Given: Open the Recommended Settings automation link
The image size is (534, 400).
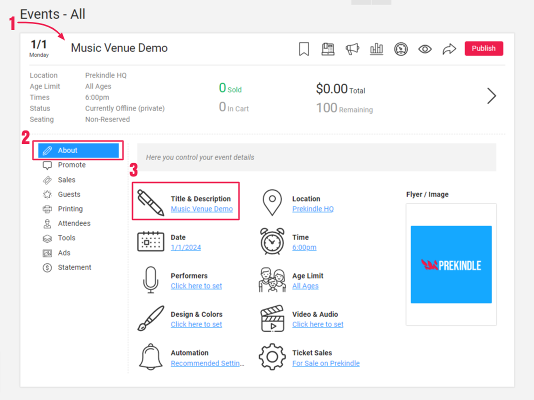Looking at the screenshot, I should pyautogui.click(x=207, y=363).
